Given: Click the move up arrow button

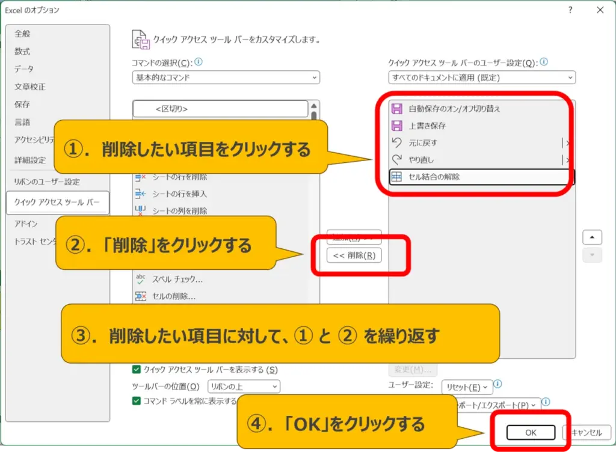Looking at the screenshot, I should (x=592, y=237).
